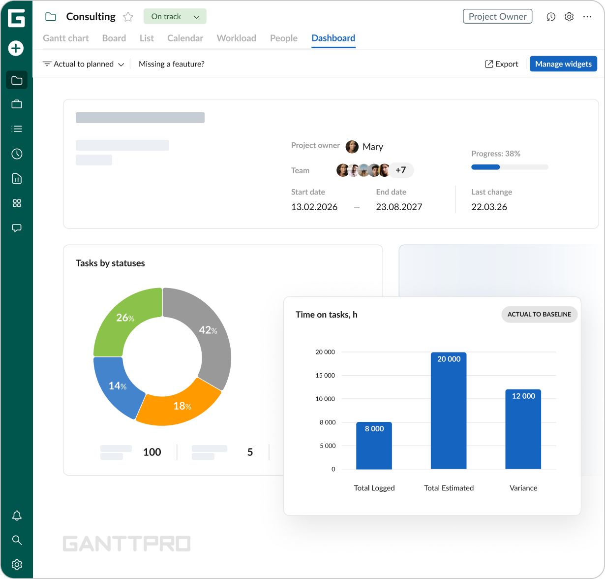Open the notifications bell icon
This screenshot has width=605, height=579.
[x=17, y=515]
